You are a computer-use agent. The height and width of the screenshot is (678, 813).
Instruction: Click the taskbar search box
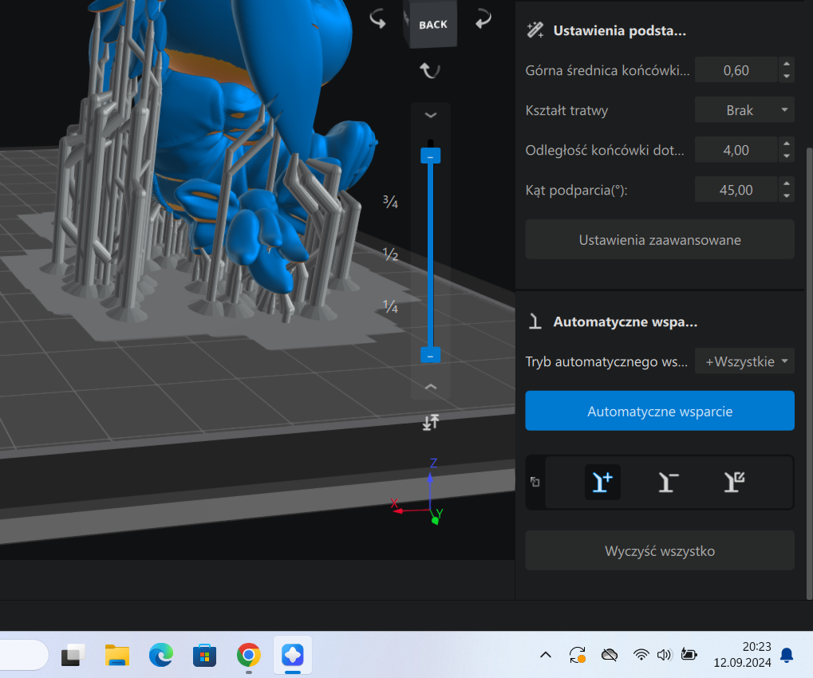24,655
